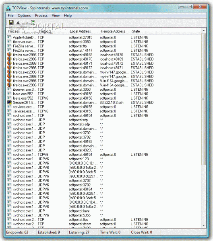213x241 pixels.
Task: Click the icon of svchost row with softportal:ftps
Action: (x=9, y=219)
